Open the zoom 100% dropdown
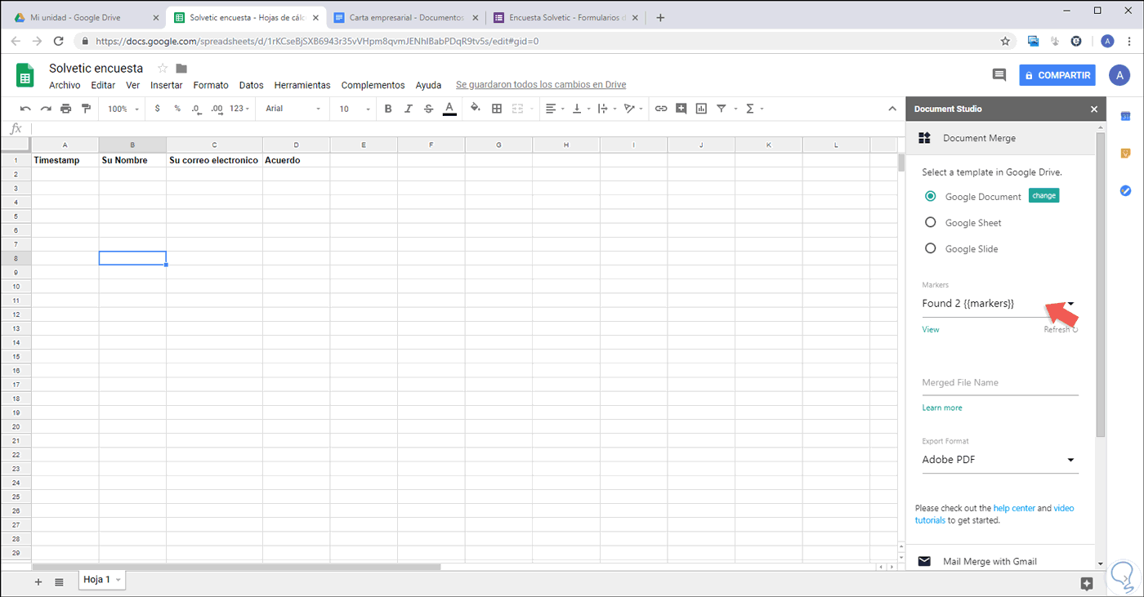Image resolution: width=1144 pixels, height=597 pixels. [123, 109]
